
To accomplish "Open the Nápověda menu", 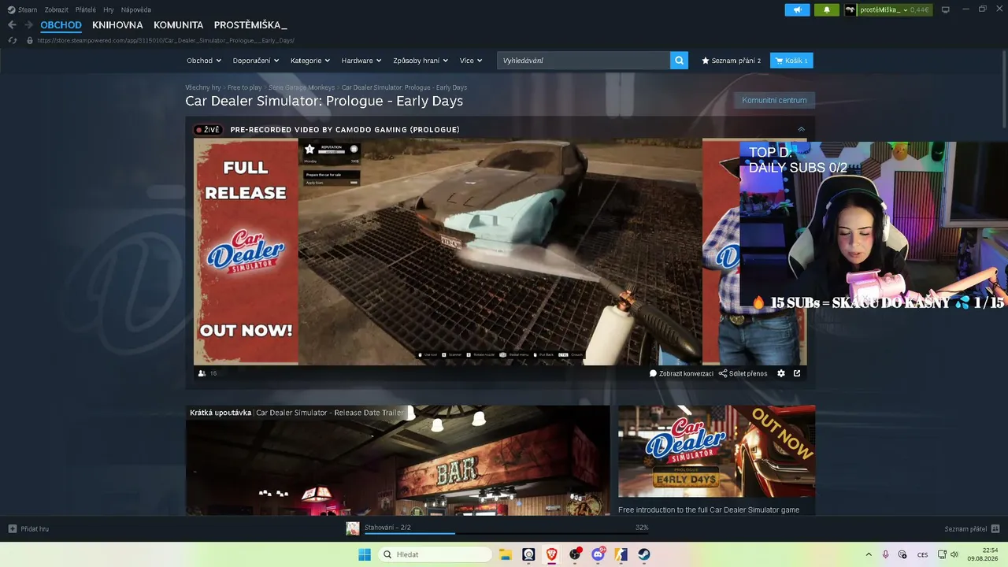I will 136,9.
